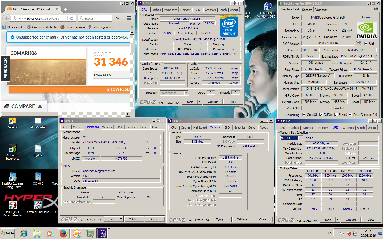
Task: Select the XtremeTuner Plus desktop icon
Action: click(x=38, y=207)
